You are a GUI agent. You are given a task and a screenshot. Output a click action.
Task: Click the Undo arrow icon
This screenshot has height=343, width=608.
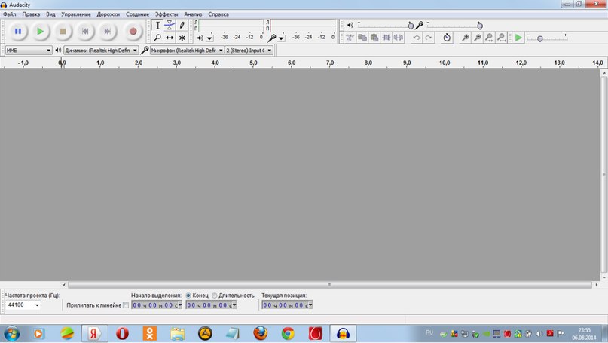tap(416, 38)
